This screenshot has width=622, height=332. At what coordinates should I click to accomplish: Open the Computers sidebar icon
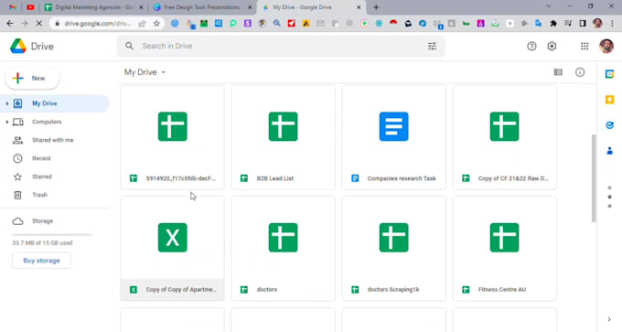pyautogui.click(x=18, y=122)
